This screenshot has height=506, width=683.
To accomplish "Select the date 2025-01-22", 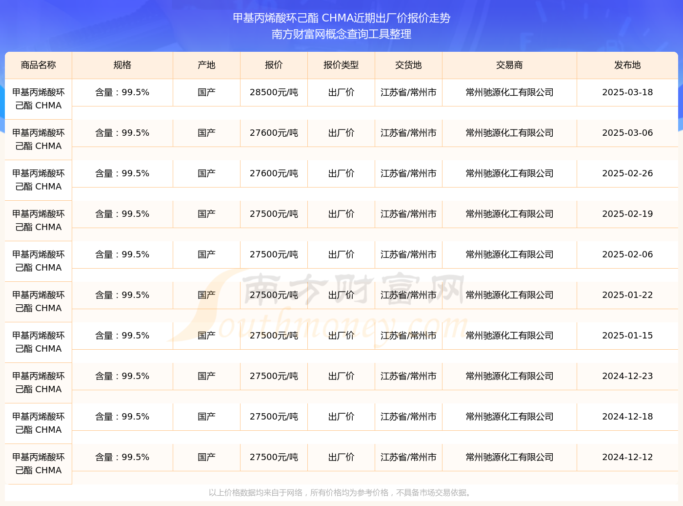I will 627,295.
